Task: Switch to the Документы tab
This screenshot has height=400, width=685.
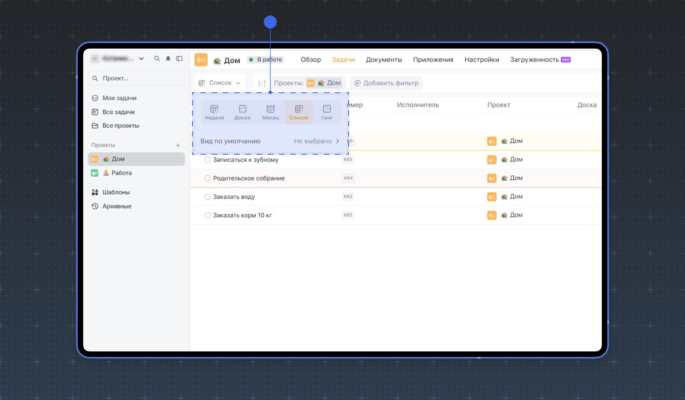Action: [x=384, y=60]
